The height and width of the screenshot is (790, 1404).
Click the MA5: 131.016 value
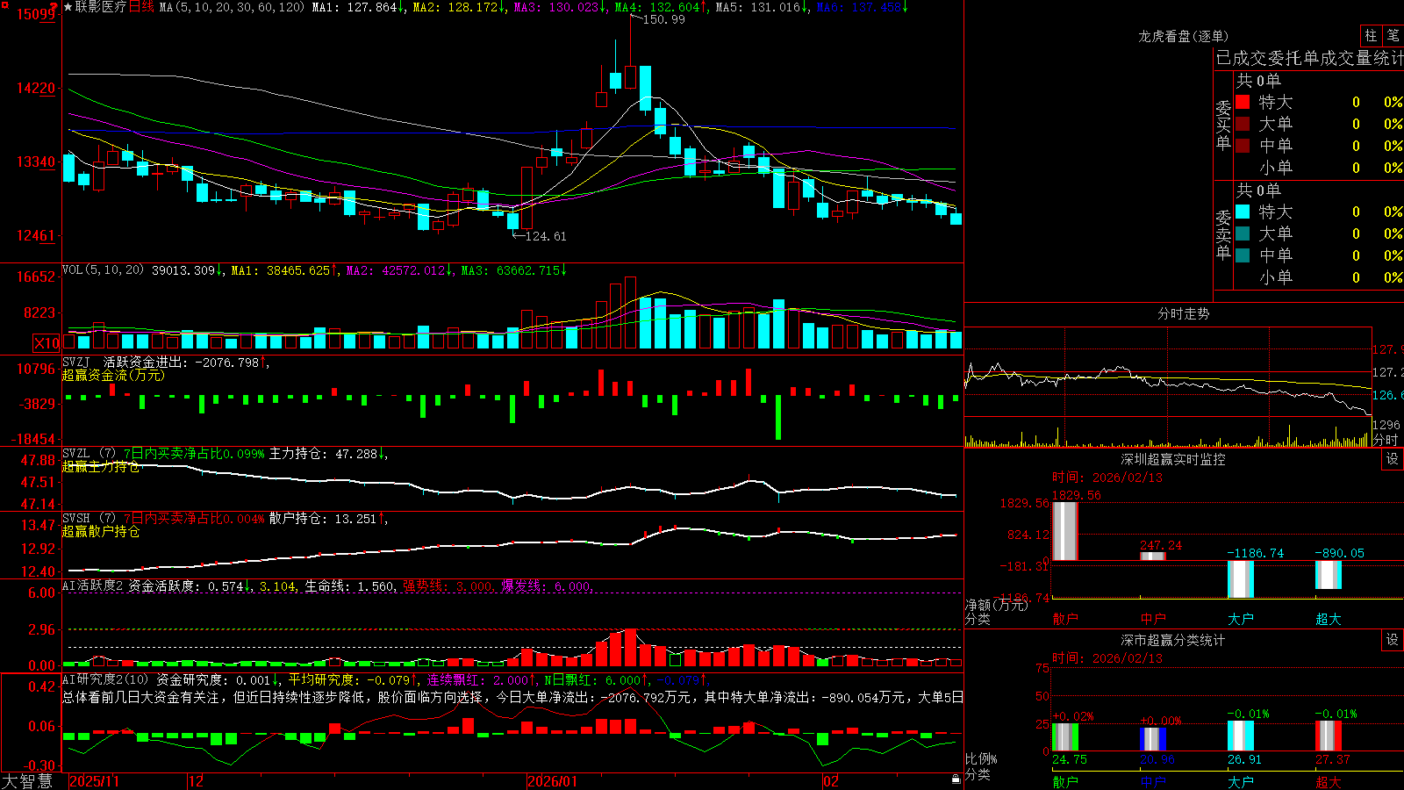pos(762,7)
